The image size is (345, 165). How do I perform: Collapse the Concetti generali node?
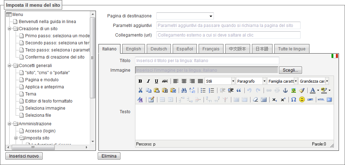tap(10, 66)
